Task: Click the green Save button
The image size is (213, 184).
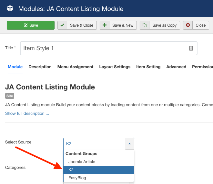Action: pyautogui.click(x=31, y=25)
